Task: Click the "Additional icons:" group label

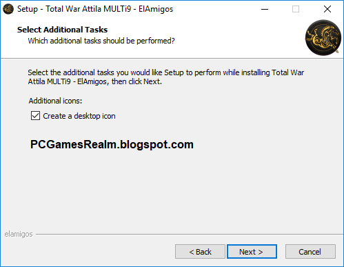Action: (55, 101)
